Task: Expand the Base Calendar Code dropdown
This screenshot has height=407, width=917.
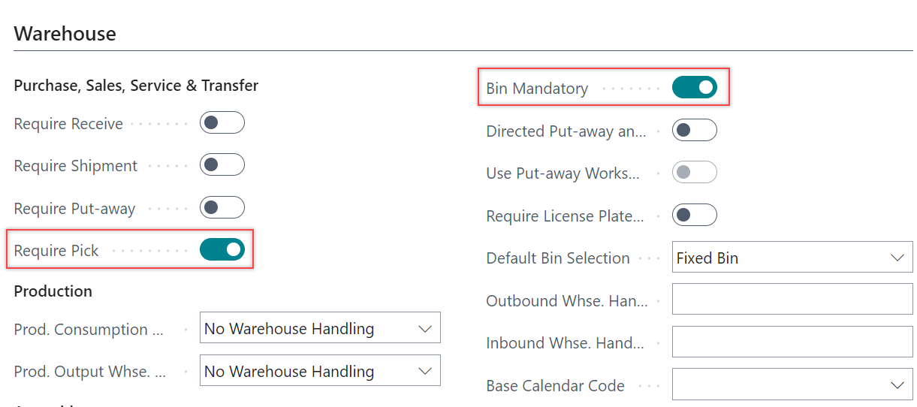Action: (792, 385)
